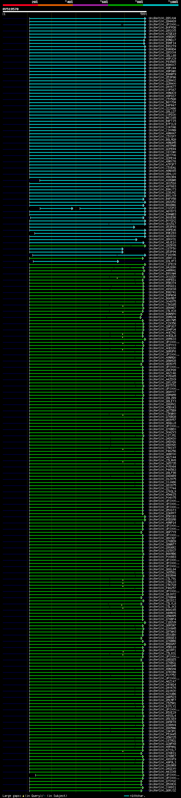
Task: Open hit UniRef100_Q40677
Action: (162, 87)
